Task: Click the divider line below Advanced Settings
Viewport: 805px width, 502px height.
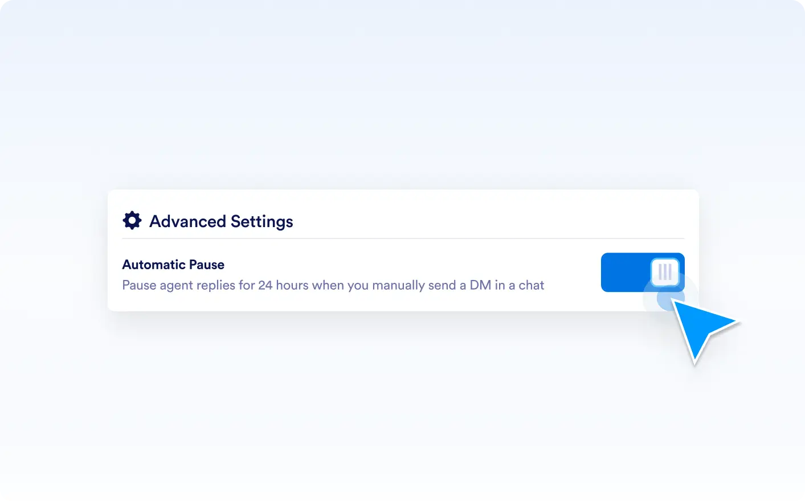Action: (x=403, y=238)
